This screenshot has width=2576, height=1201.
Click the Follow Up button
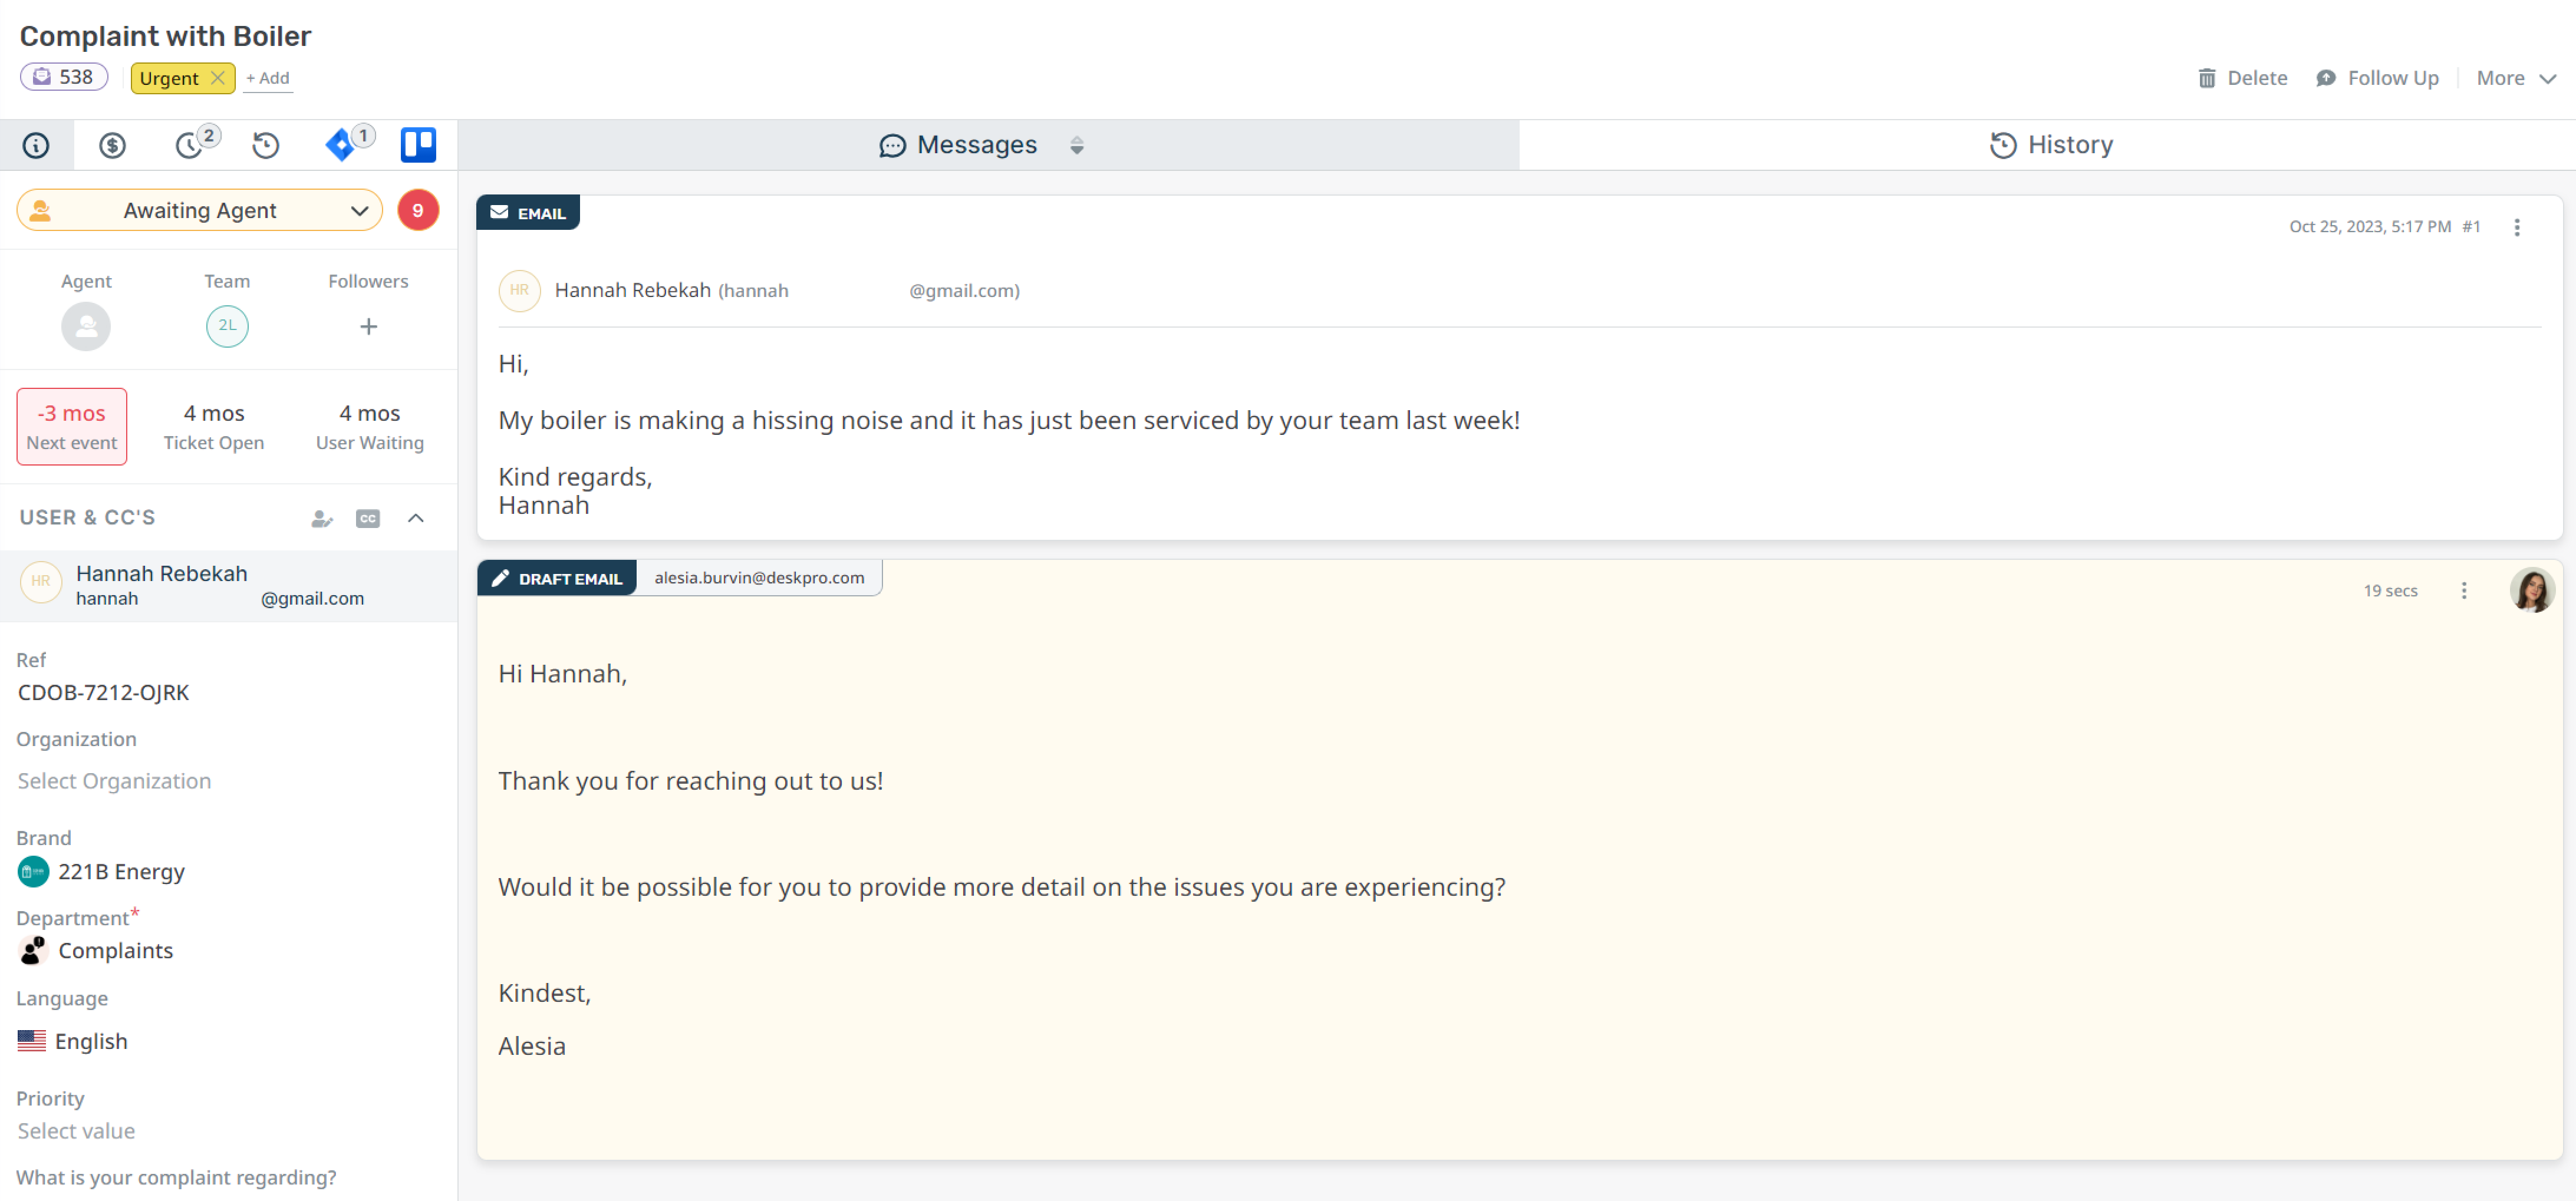(x=2377, y=78)
